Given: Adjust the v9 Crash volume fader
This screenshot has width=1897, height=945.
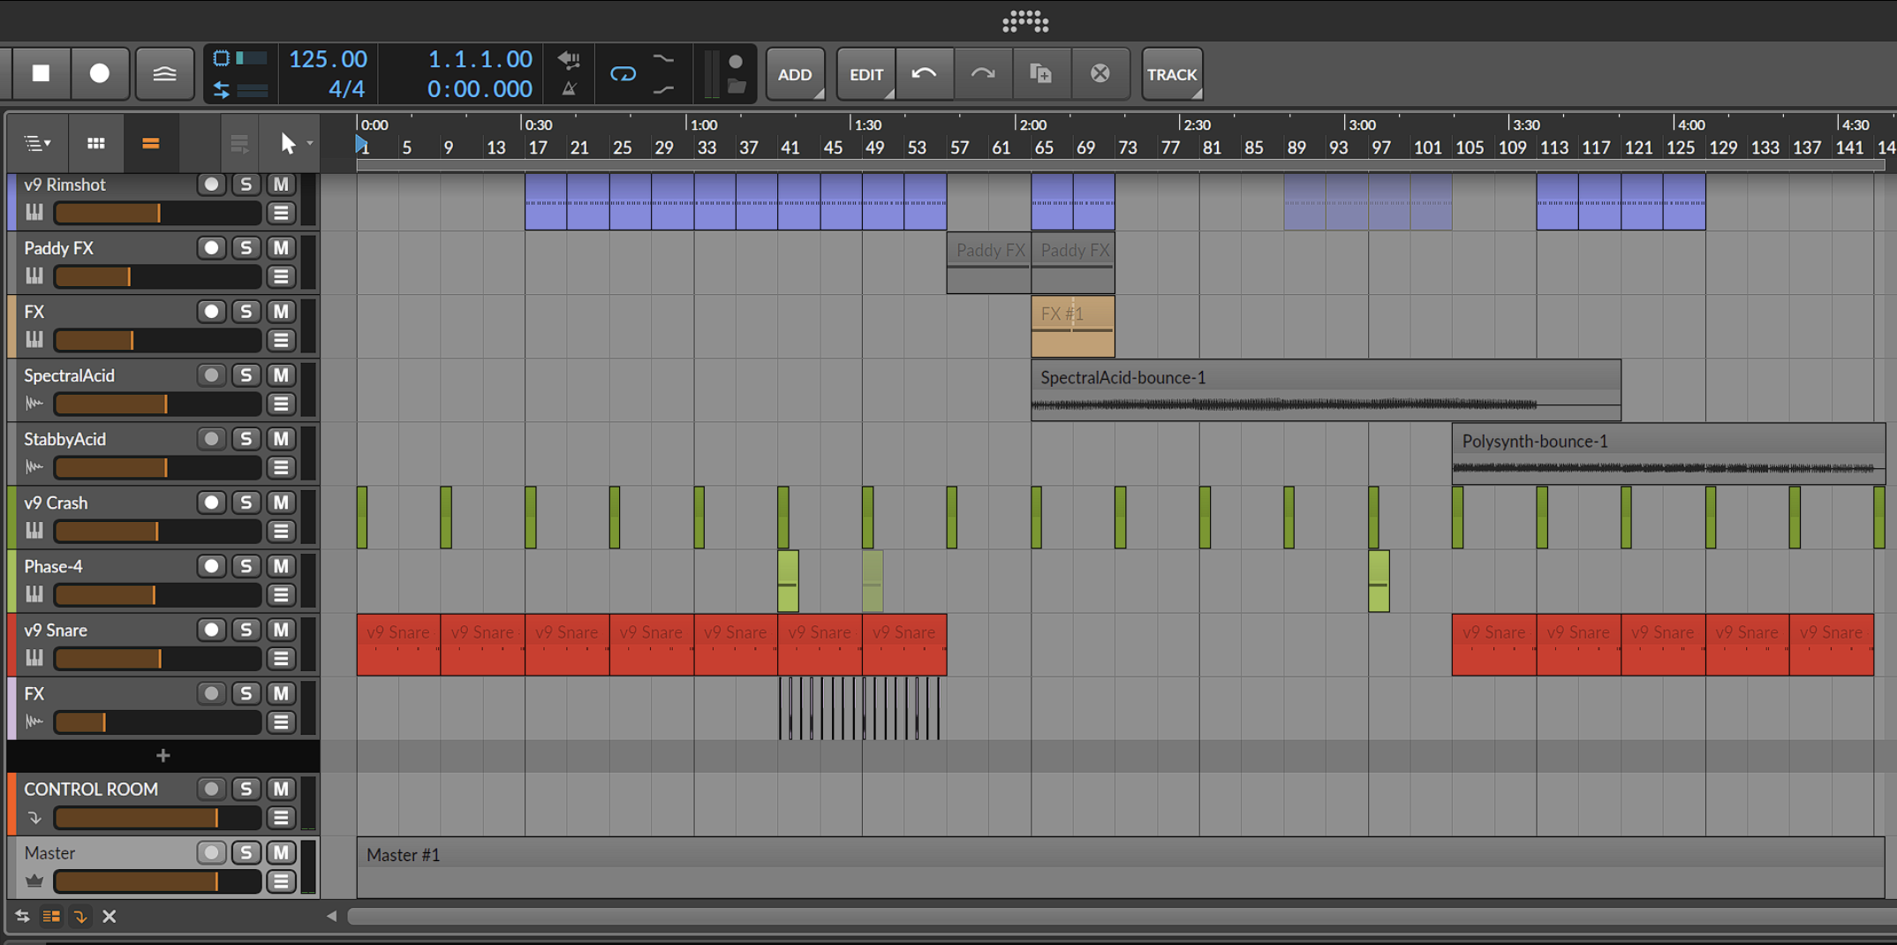Looking at the screenshot, I should [157, 531].
